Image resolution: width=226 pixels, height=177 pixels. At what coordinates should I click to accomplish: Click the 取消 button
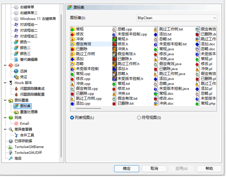coord(155,169)
